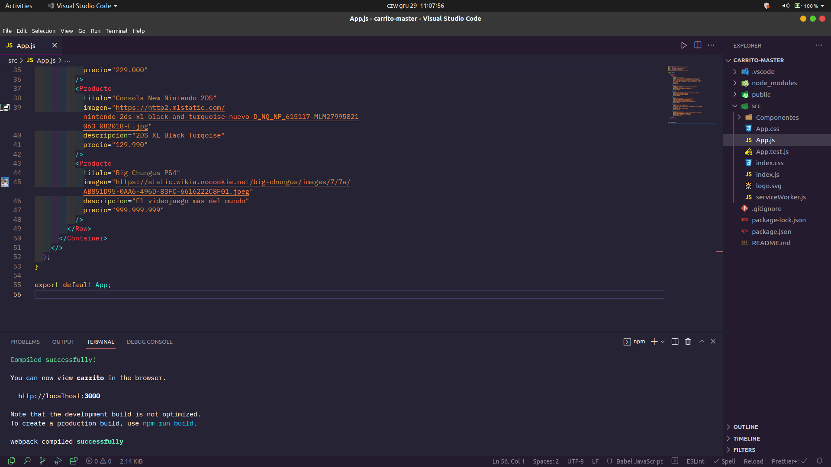Change indentation Spaces: 2
This screenshot has width=831, height=467.
click(546, 461)
